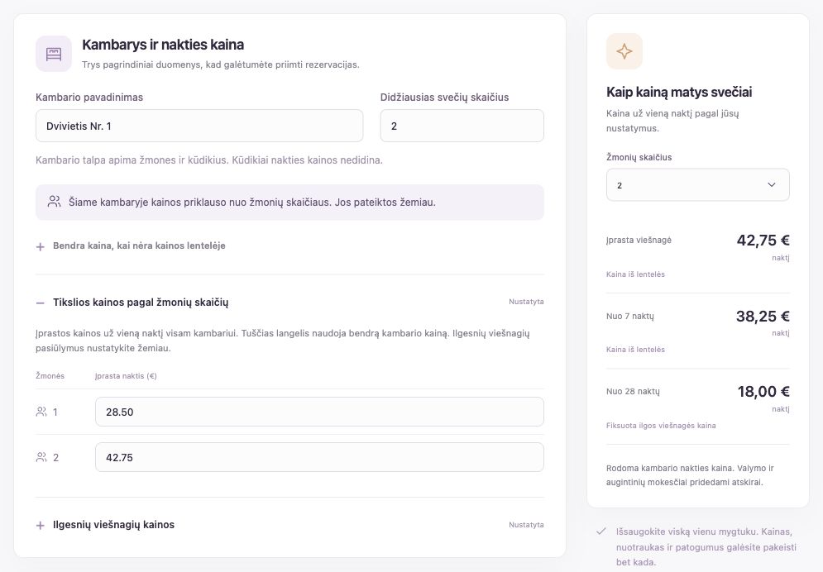Screen dimensions: 823x572
Task: Click the Didžiausias svečių skaičius label
Action: pyautogui.click(x=444, y=98)
